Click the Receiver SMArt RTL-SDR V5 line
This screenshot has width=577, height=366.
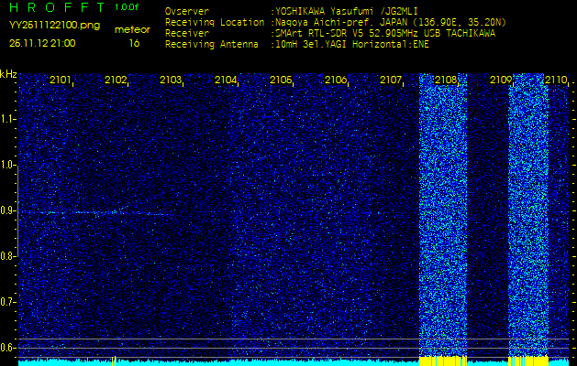click(x=330, y=34)
